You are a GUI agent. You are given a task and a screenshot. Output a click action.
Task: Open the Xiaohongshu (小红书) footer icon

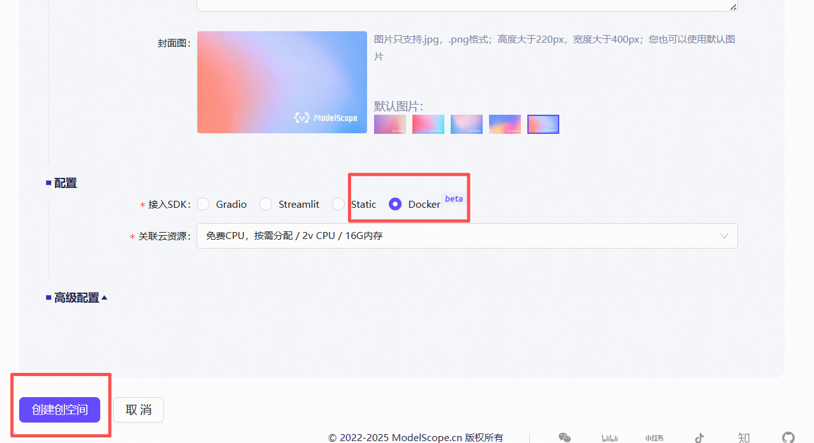point(654,438)
